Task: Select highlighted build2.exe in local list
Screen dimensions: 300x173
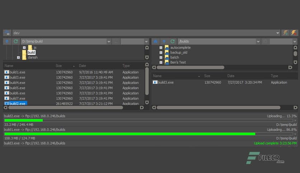Action: [x=16, y=103]
